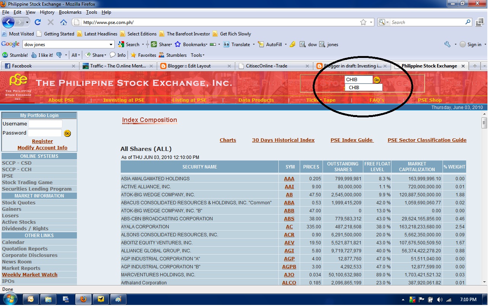Open the Google toolbar Bookmarks star
The height and width of the screenshot is (308, 489).
click(x=191, y=44)
